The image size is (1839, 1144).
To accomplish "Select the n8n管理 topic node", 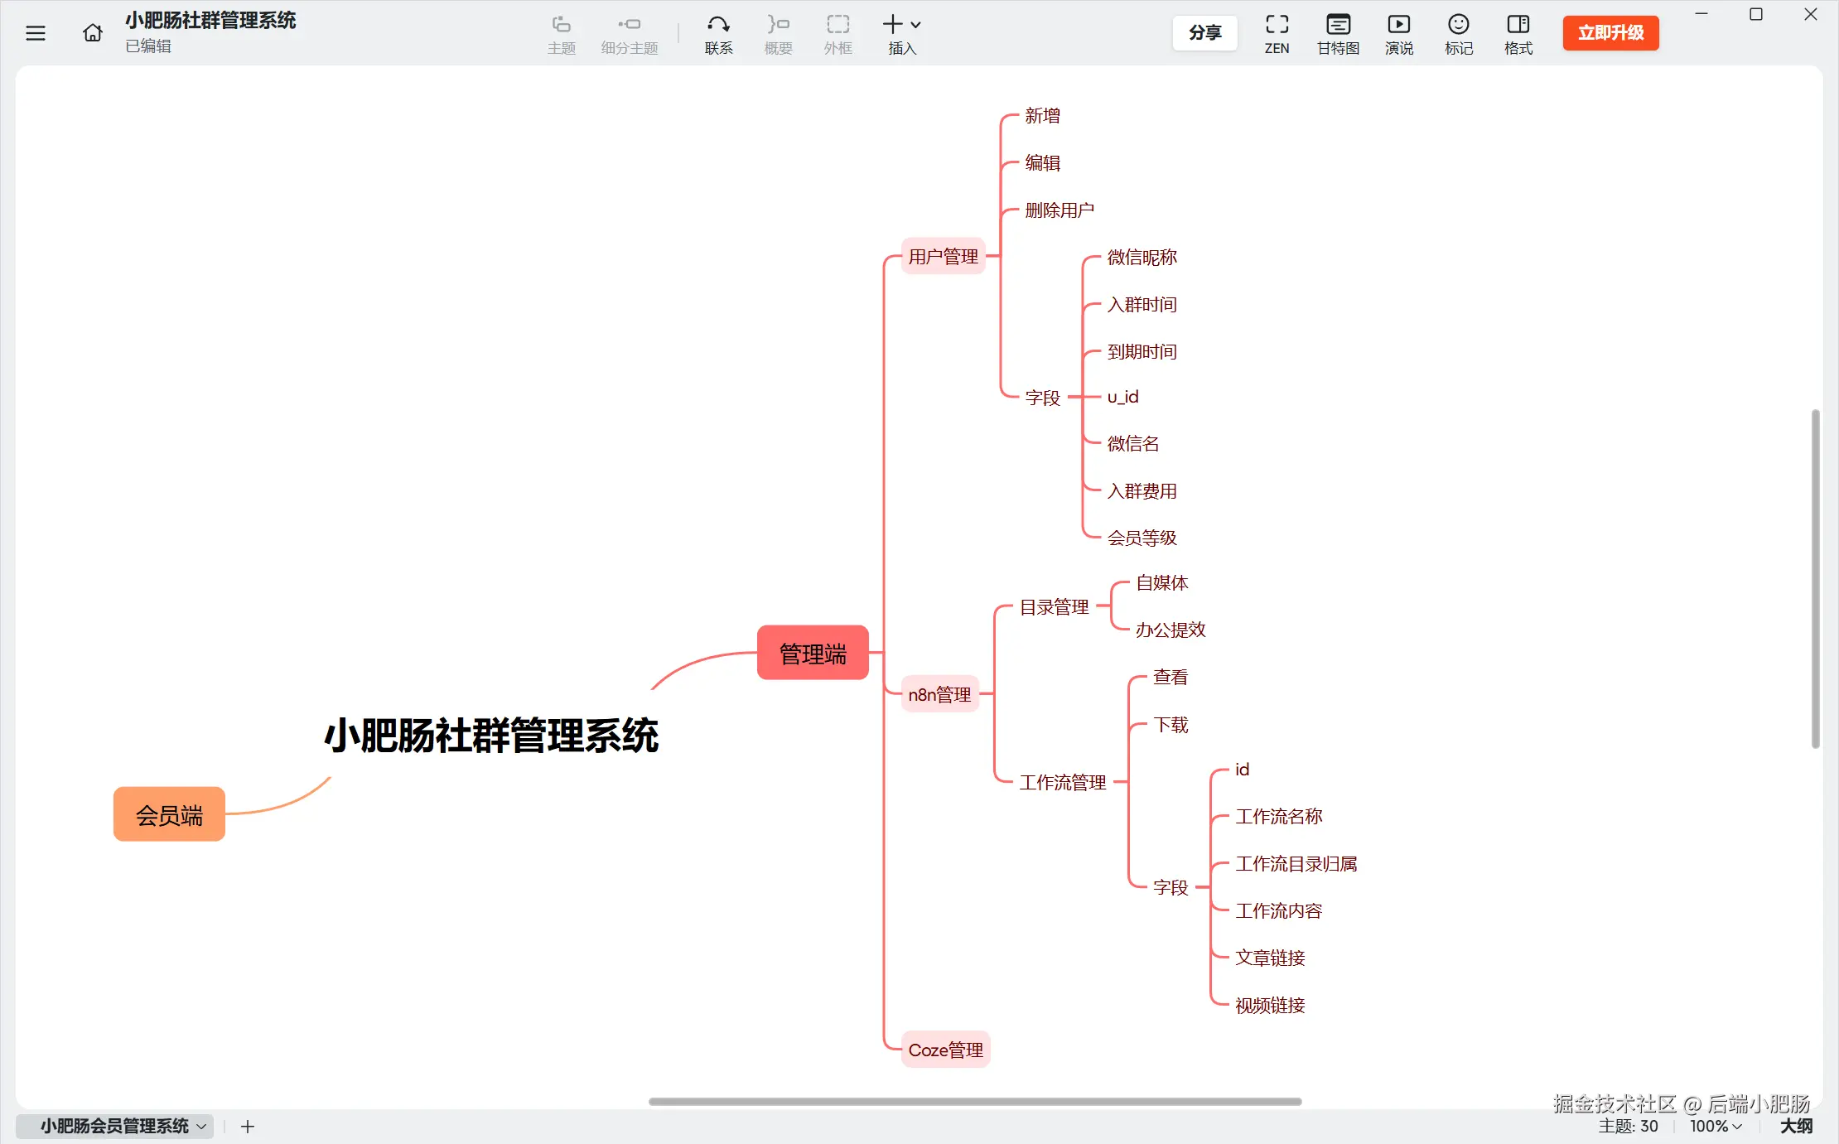I will click(939, 694).
